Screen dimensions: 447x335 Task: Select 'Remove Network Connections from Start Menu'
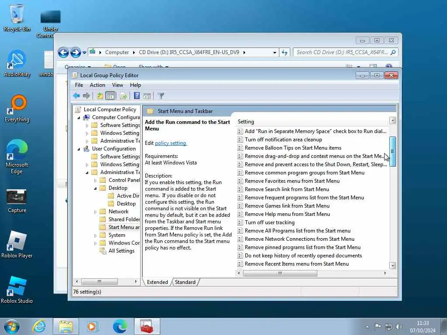(x=299, y=239)
